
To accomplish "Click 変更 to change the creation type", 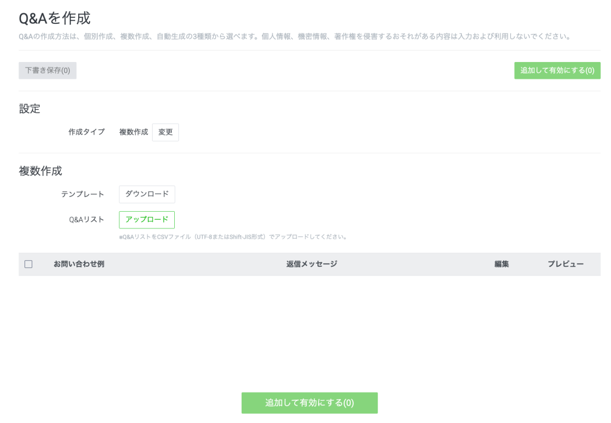I will pos(165,132).
